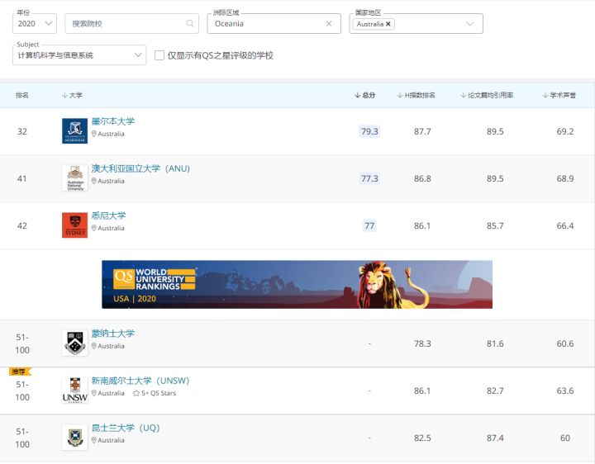Click rank 32 cell

tap(22, 131)
